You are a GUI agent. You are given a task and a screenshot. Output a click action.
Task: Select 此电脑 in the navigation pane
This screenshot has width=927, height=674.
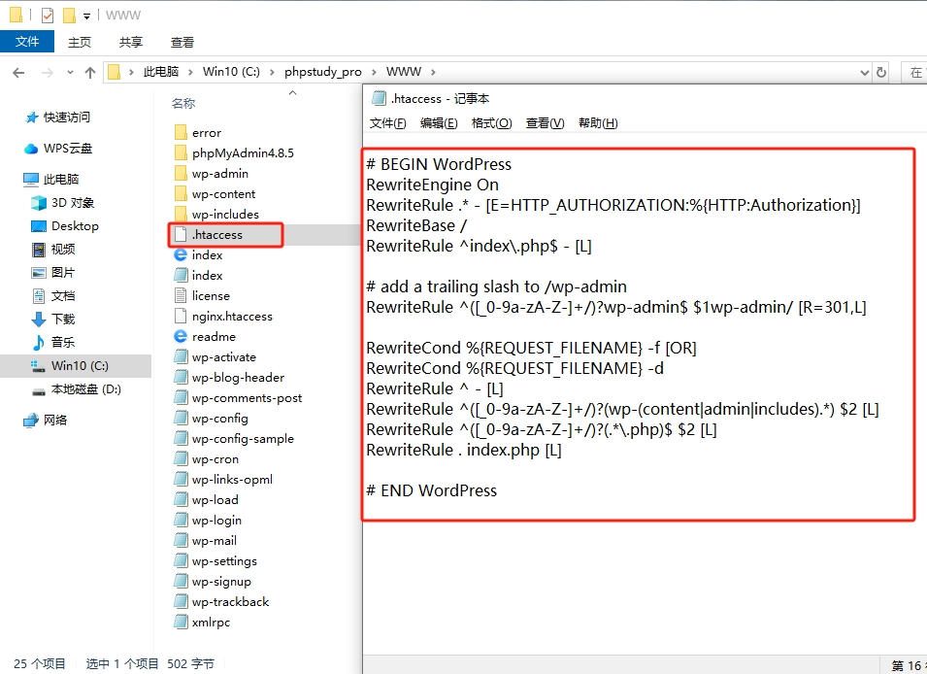[50, 179]
